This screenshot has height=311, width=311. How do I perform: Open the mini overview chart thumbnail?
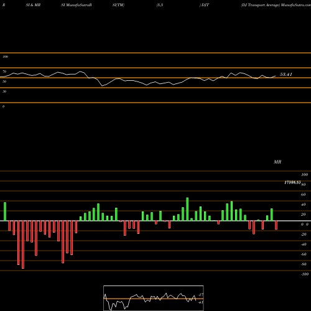[x=154, y=298]
